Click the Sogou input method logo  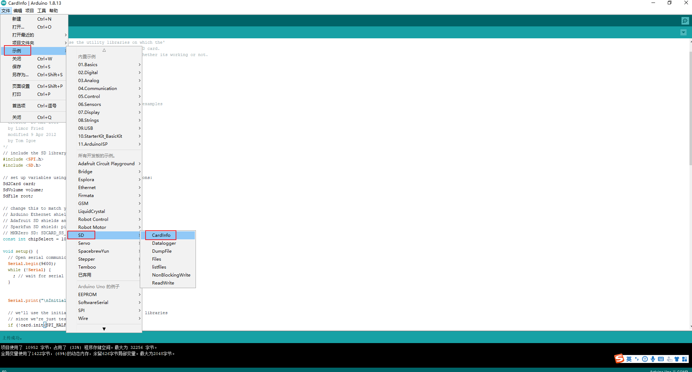pyautogui.click(x=619, y=359)
